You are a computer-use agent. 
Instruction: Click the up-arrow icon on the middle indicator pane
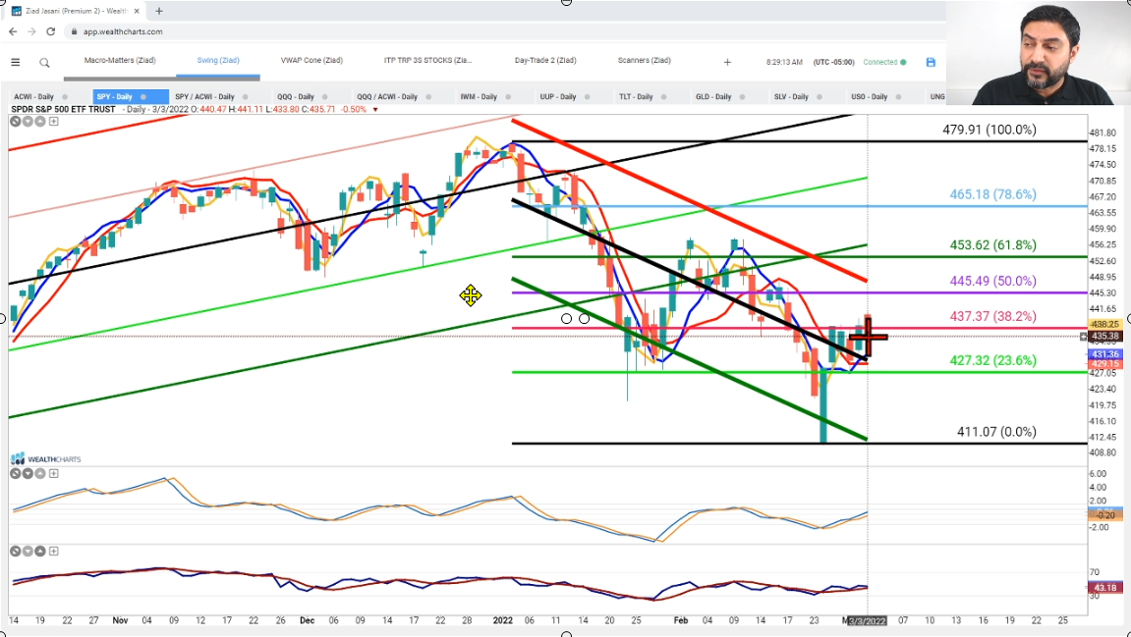(x=40, y=473)
